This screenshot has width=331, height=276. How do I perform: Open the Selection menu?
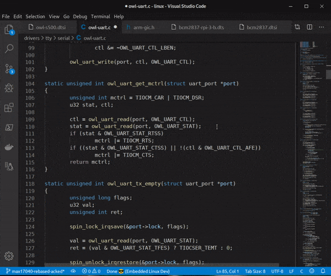(x=35, y=17)
